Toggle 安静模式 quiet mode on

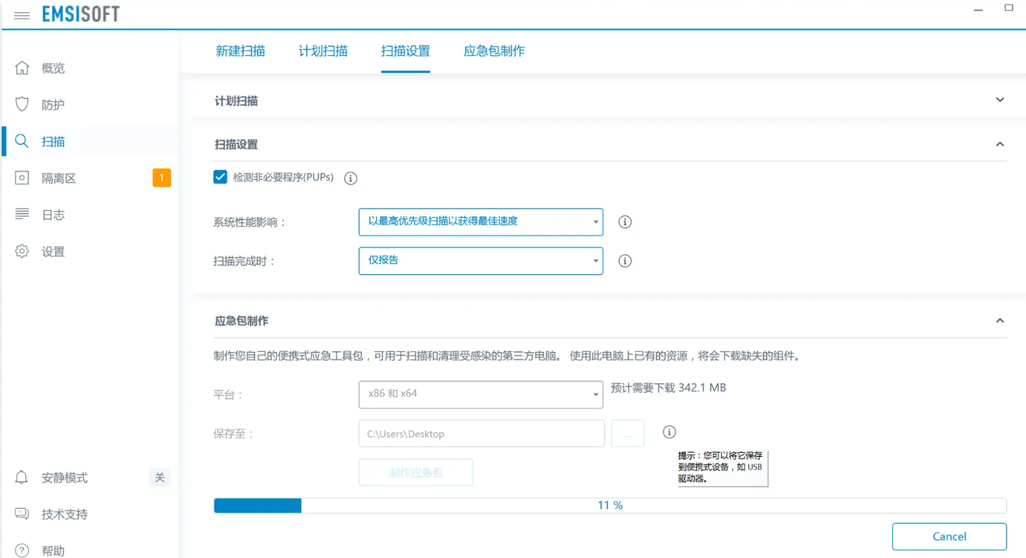(159, 477)
